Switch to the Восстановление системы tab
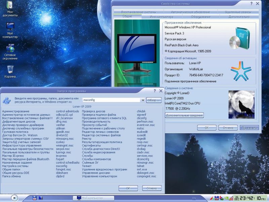This screenshot has width=269, height=202. [139, 12]
